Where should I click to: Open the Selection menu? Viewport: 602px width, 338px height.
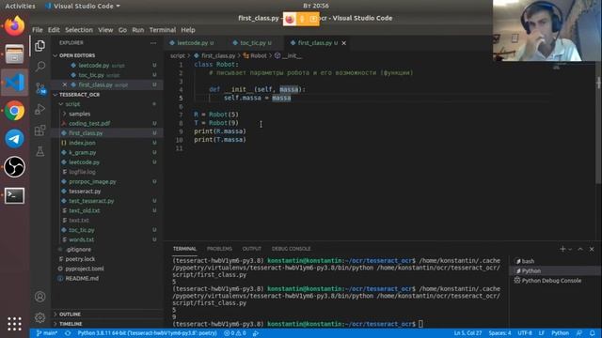[79, 30]
